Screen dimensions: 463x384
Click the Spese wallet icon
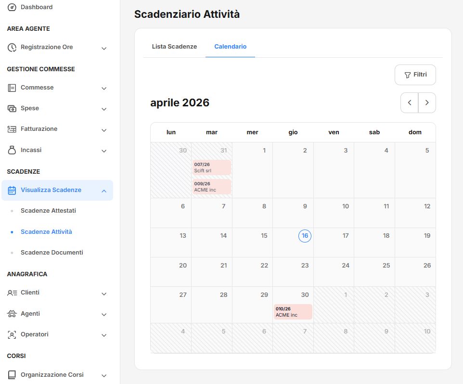(12, 109)
